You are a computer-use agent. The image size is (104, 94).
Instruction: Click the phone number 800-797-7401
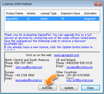point(24,63)
